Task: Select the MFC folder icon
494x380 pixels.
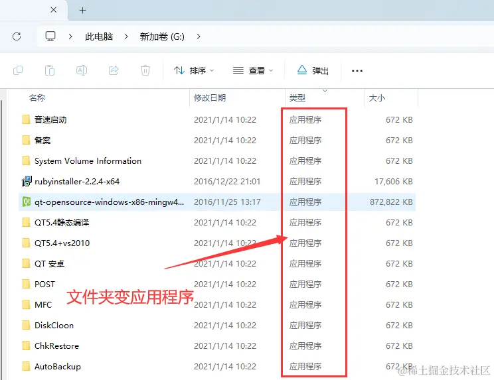Action: tap(26, 304)
